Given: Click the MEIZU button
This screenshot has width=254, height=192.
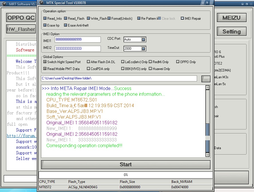Looking at the screenshot, I should coord(232,18).
